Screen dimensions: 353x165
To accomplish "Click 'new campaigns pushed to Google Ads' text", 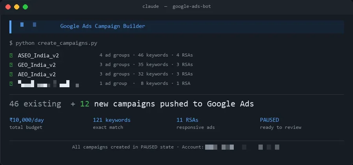I will click(174, 104).
